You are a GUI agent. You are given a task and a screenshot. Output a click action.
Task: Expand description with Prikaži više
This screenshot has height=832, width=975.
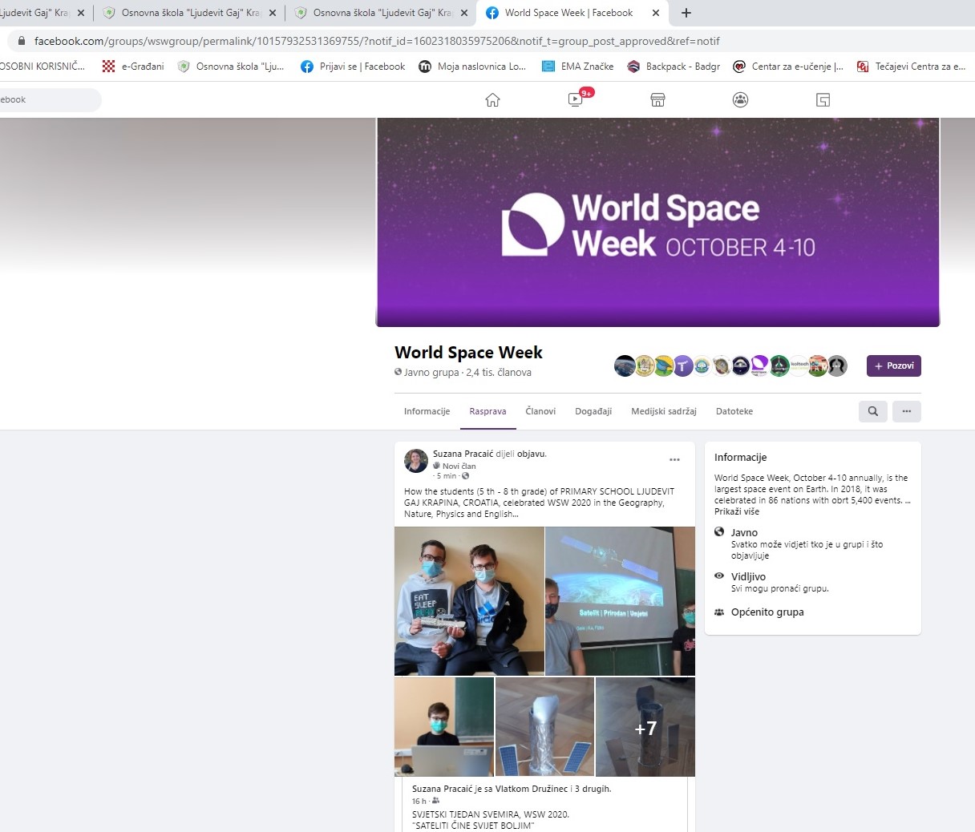click(x=737, y=511)
